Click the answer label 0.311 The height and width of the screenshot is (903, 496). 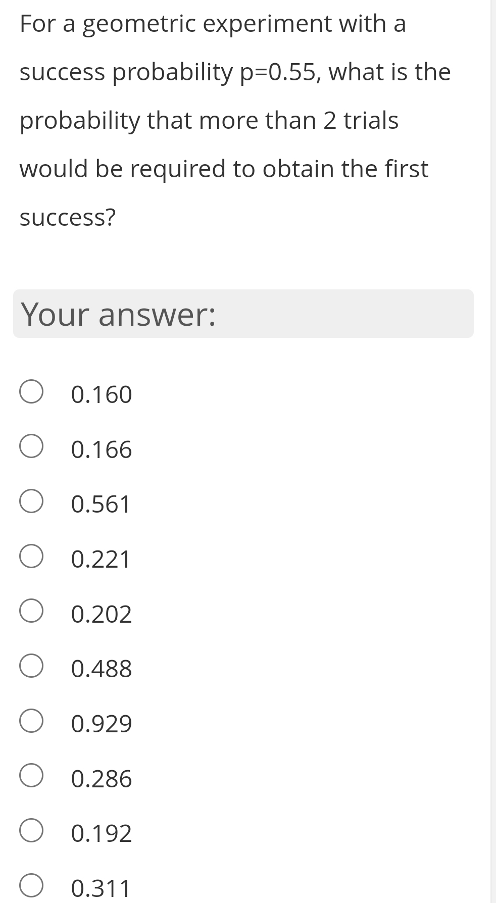pyautogui.click(x=101, y=887)
